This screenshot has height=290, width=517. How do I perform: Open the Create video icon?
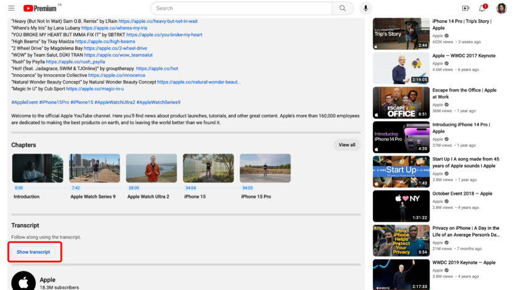465,8
